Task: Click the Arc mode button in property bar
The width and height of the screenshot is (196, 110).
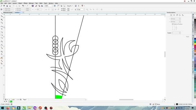Action: (x=58, y=9)
